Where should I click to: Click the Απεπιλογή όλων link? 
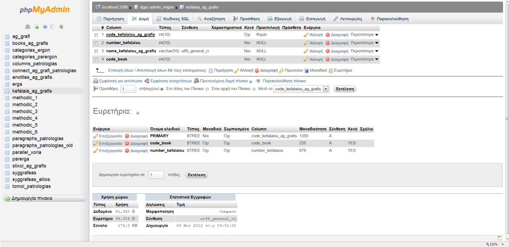point(151,70)
